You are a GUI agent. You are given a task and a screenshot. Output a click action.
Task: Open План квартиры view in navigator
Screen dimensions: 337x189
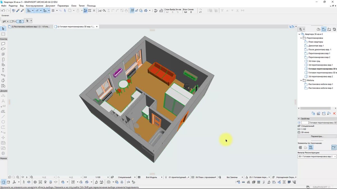pyautogui.click(x=316, y=42)
